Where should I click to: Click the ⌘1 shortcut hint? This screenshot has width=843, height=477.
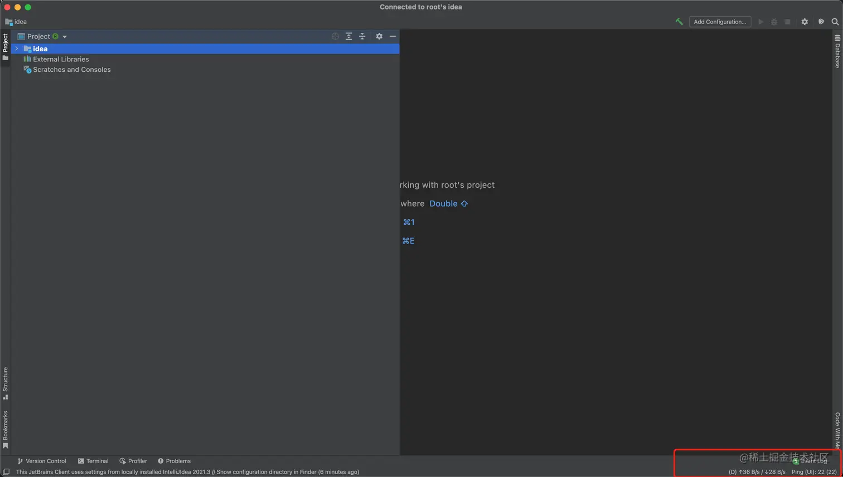[x=409, y=222]
